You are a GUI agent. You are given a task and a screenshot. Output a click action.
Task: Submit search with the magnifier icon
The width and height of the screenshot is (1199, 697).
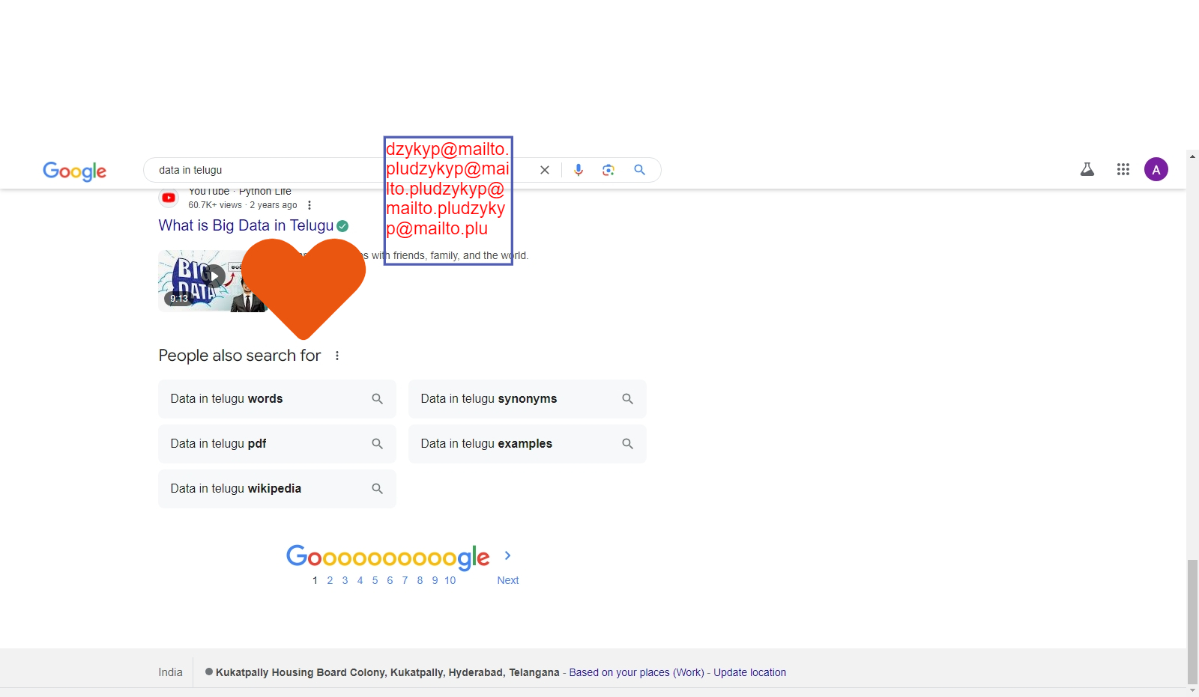click(x=639, y=170)
